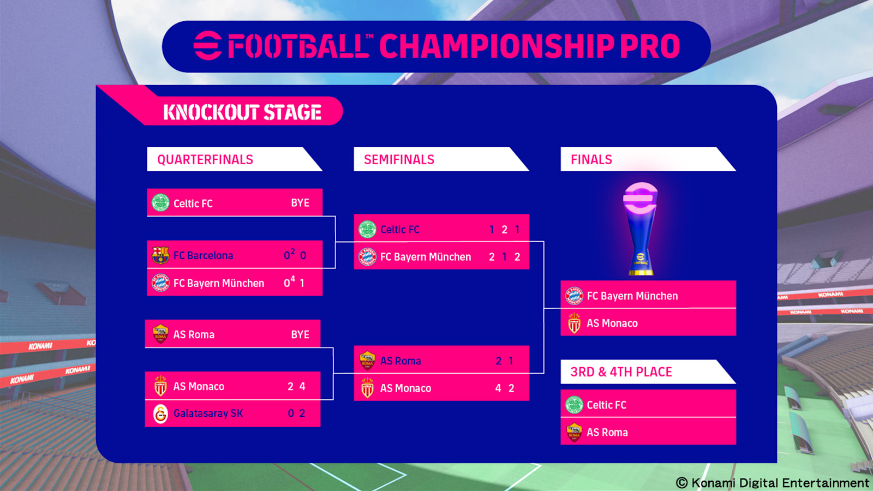Click Celtic FC crest in 3rd place match
This screenshot has width=873, height=491.
click(x=574, y=405)
